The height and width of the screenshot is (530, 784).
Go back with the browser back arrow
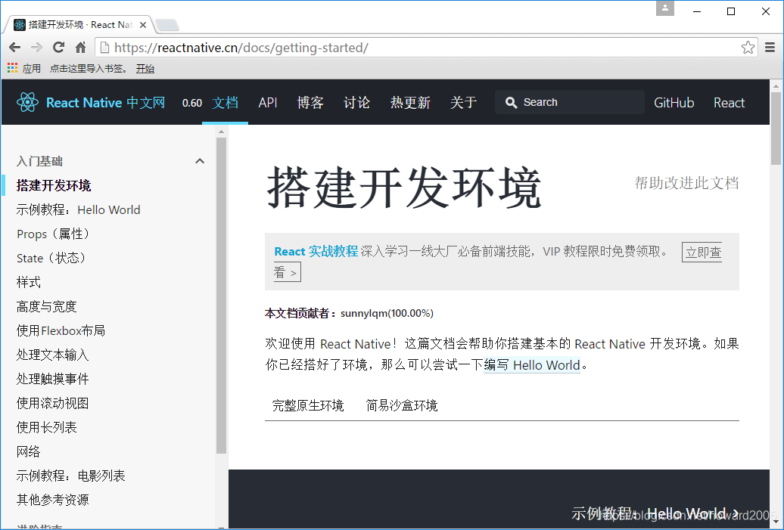pyautogui.click(x=15, y=48)
